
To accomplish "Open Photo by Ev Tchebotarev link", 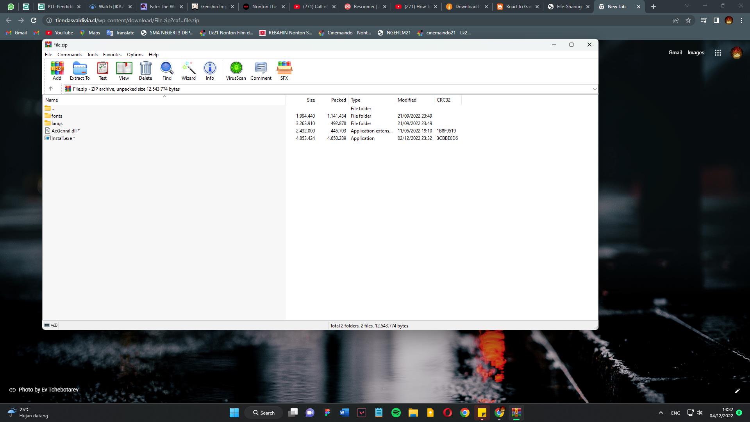I will tap(48, 390).
